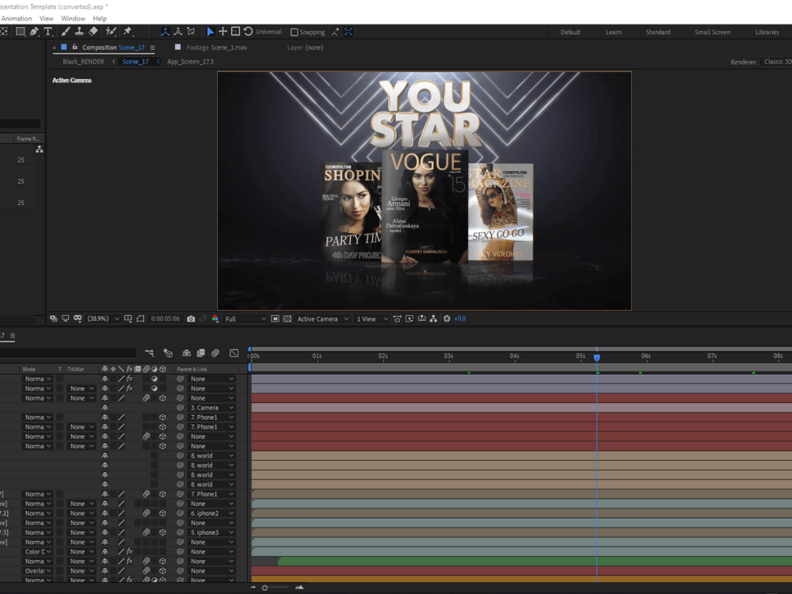Select the Rectangle shape tool
Image resolution: width=792 pixels, height=594 pixels.
[x=21, y=32]
